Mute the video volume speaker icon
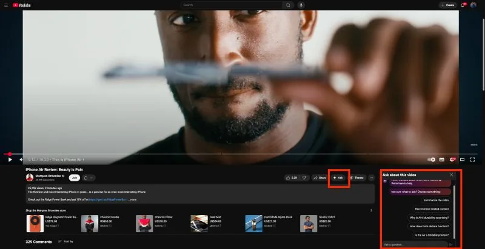 pos(21,160)
